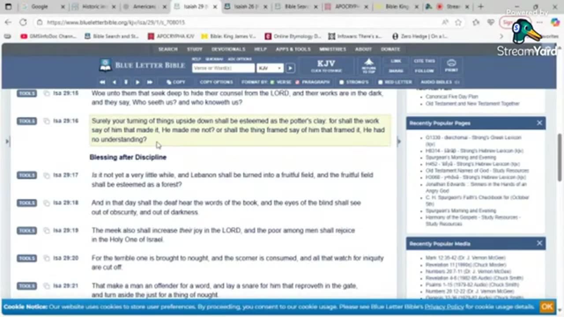
Task: Tick copy checkbox beside Isa 29:20
Action: (46, 258)
